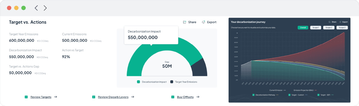
Task: Click the green icon beside Review Targets
Action: coord(26,97)
